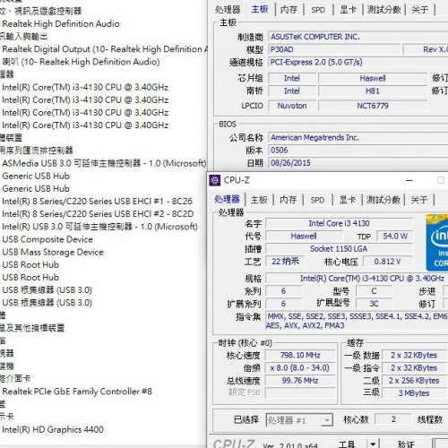The height and width of the screenshot is (448, 448).
Task: Click technology value 22 纳米
Action: pos(285,262)
